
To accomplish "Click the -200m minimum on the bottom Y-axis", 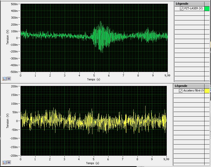I will point(14,156).
